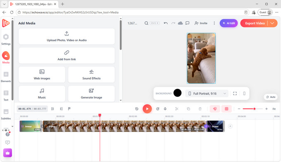Click the plus circle to add clip
The image size is (281, 162).
[230, 126]
